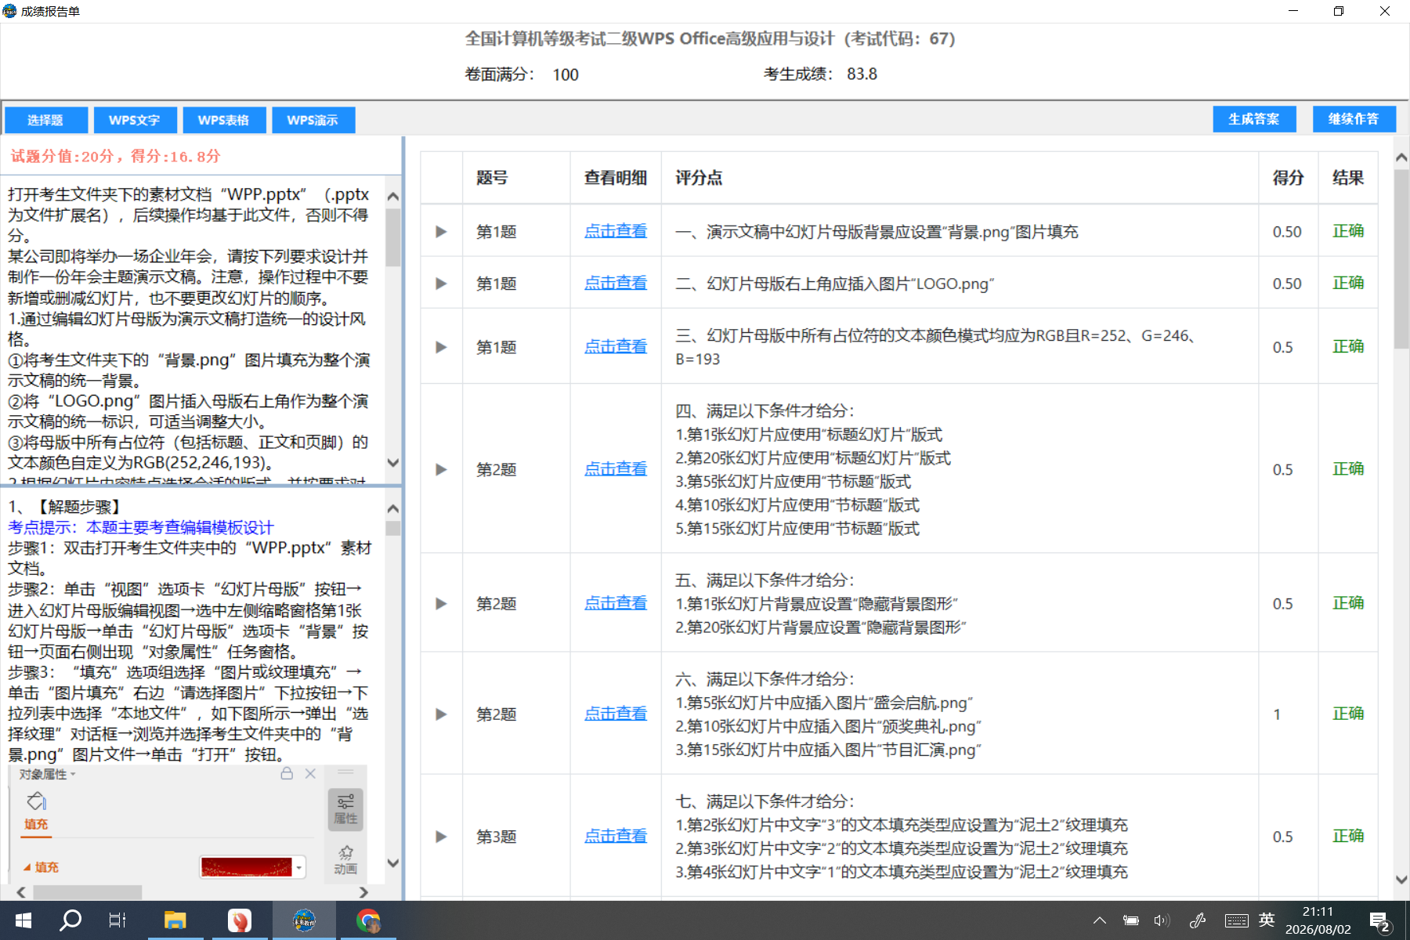The width and height of the screenshot is (1410, 940).
Task: Click the solution panel scrollbar down arrow
Action: [393, 863]
